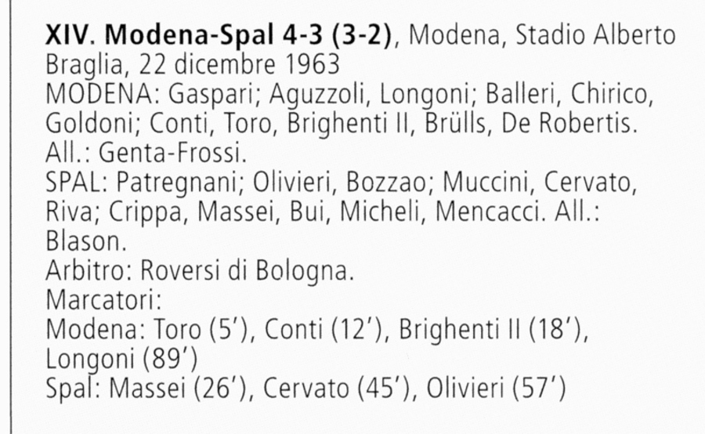The height and width of the screenshot is (434, 705).
Task: Click the referee text 'Roversi di Bologna'
Action: tap(247, 272)
